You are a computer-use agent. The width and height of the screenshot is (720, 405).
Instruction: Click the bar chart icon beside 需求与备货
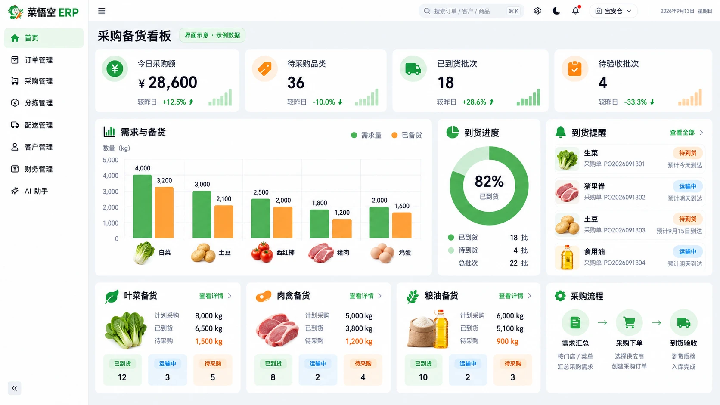coord(109,132)
